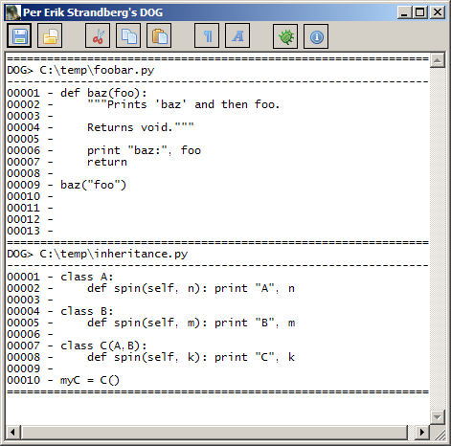Click the 'Returns void.' line
Screen dimensions: 451x446
[x=141, y=127]
